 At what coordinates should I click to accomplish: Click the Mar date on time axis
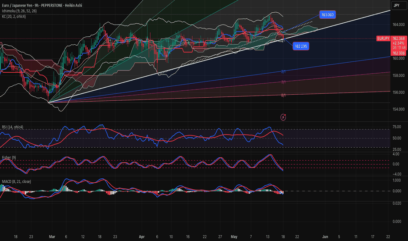point(52,237)
